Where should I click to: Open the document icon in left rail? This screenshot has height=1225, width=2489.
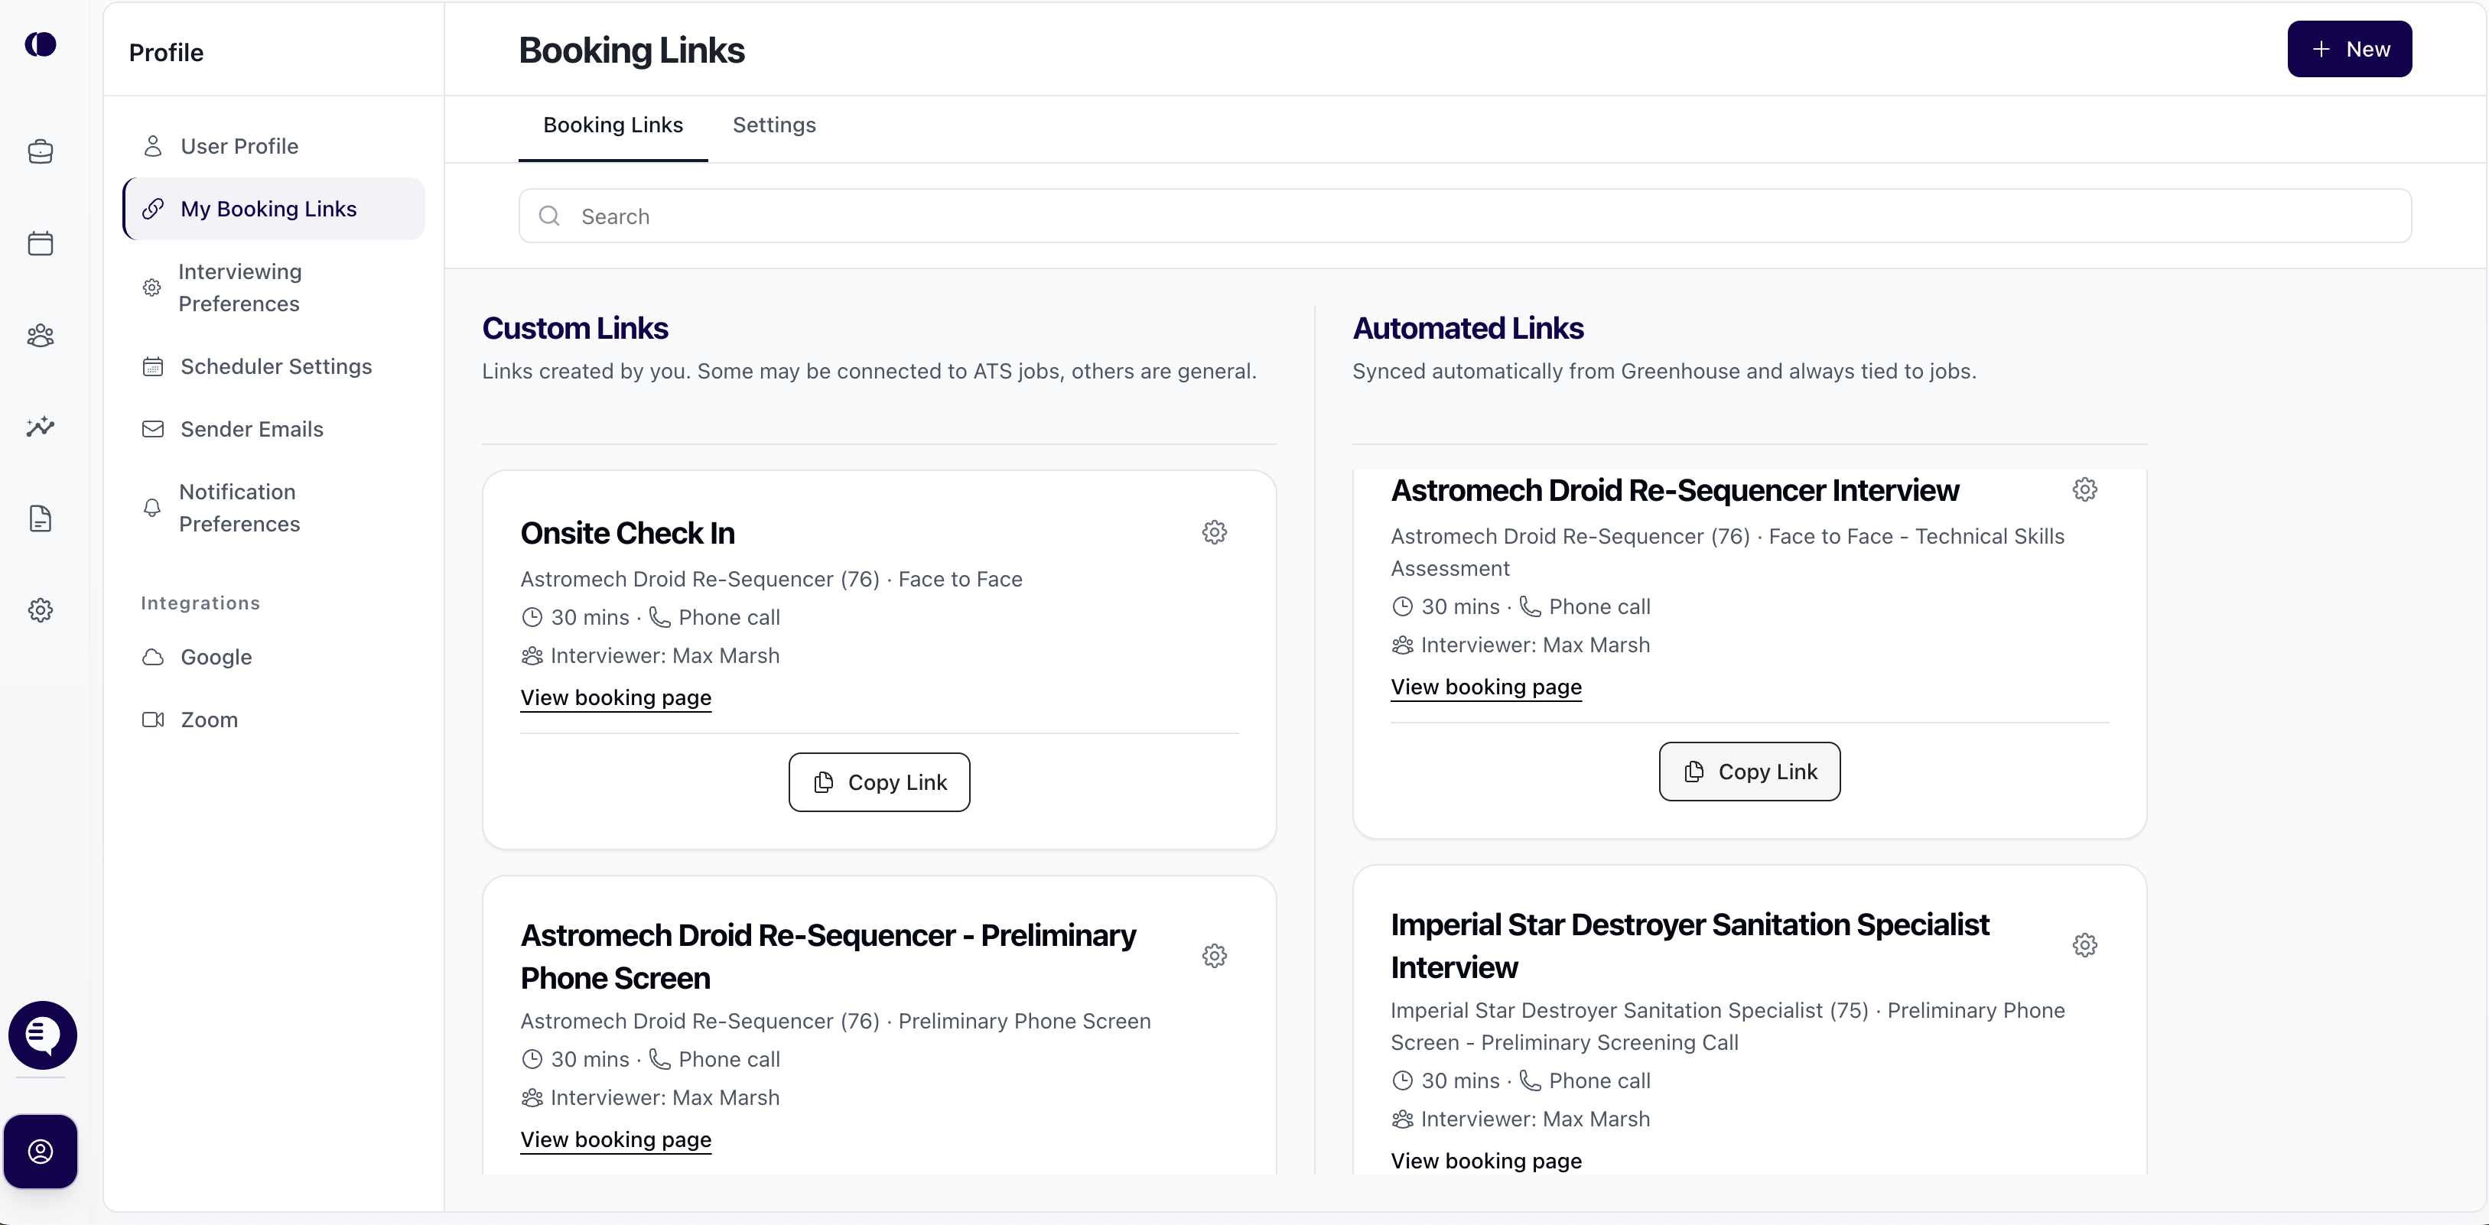(x=41, y=518)
